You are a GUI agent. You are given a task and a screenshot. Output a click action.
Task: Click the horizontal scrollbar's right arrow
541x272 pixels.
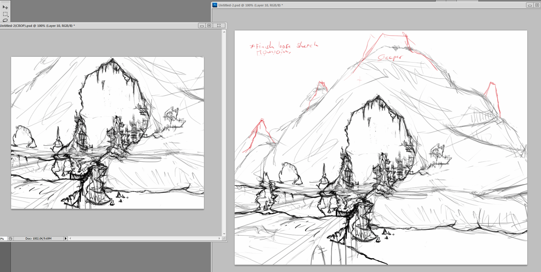pos(219,239)
